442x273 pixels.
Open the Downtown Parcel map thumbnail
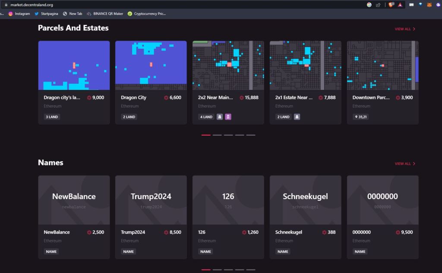tap(382, 65)
